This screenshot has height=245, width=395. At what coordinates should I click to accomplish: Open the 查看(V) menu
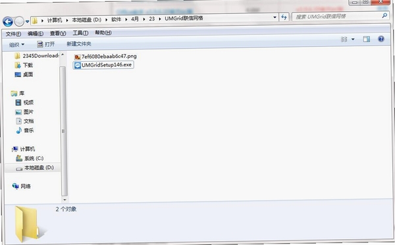[58, 34]
